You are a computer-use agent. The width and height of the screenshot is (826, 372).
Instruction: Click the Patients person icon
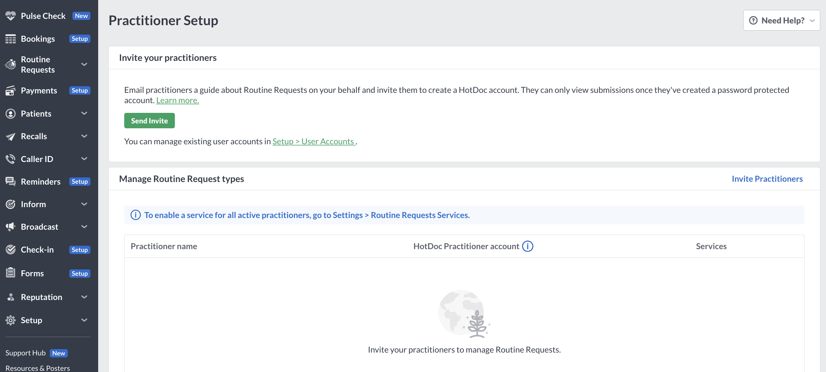[11, 114]
